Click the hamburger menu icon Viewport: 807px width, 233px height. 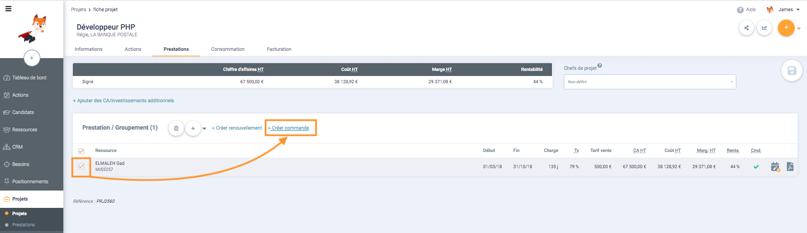pos(8,9)
